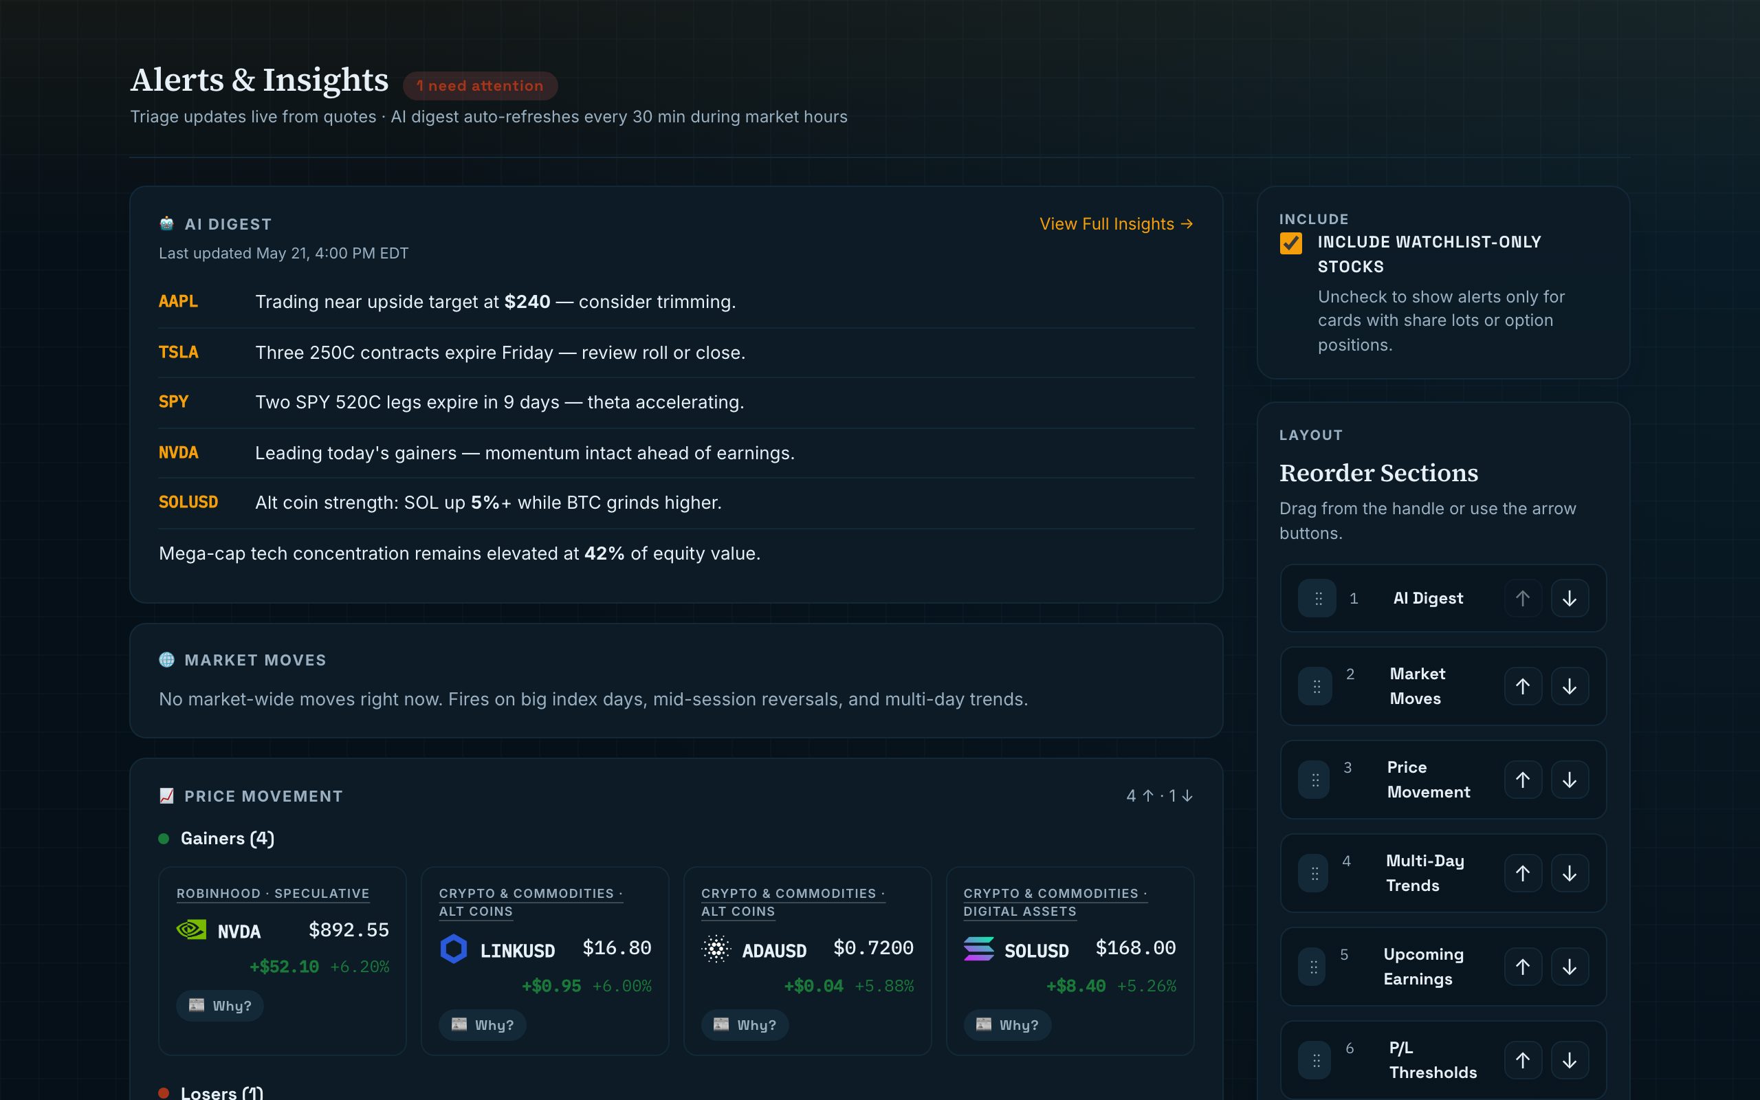Click the Chainlink hexagon logo

[454, 949]
